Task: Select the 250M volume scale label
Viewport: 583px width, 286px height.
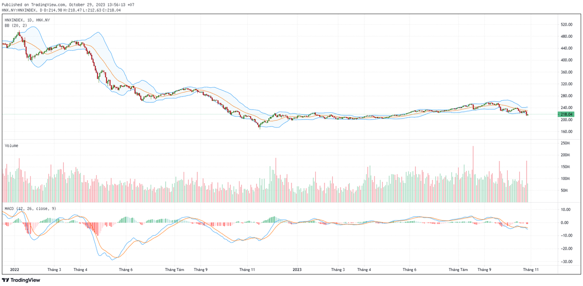Action: coord(565,143)
